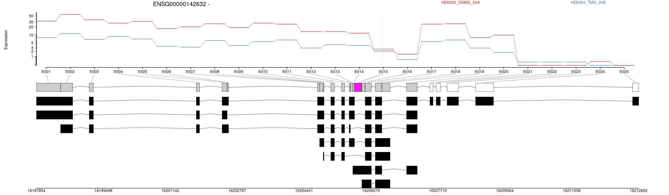Viewport: 669px width, 195px height.
Task: Click exon label E022
Action: [x=552, y=72]
